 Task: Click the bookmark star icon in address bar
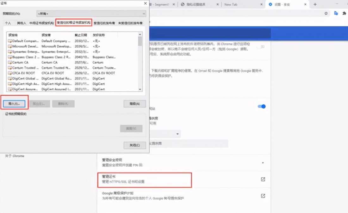tap(326, 13)
